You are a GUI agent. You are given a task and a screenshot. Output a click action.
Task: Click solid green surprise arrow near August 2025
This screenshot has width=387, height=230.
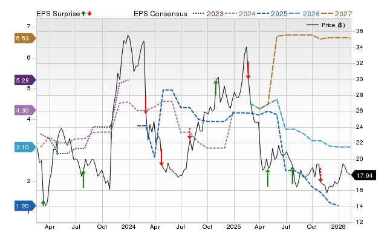tap(293, 175)
